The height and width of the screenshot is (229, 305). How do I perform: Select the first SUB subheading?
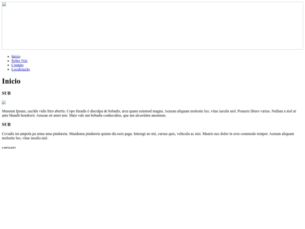tap(6, 93)
